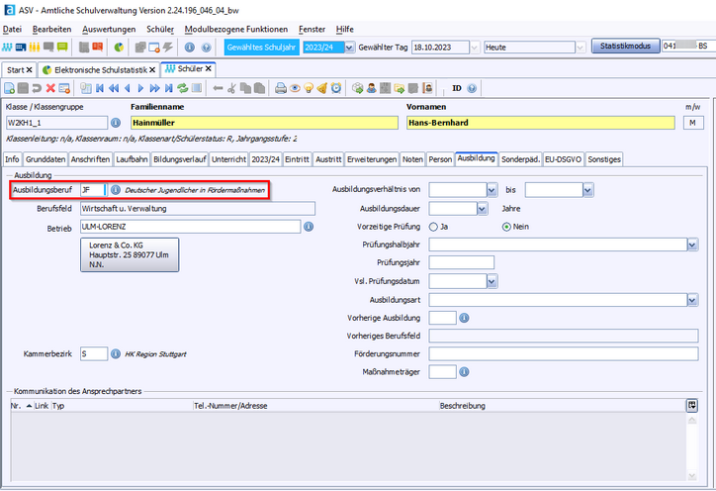Open the Vsl. Prüfungsdatum dropdown

492,281
